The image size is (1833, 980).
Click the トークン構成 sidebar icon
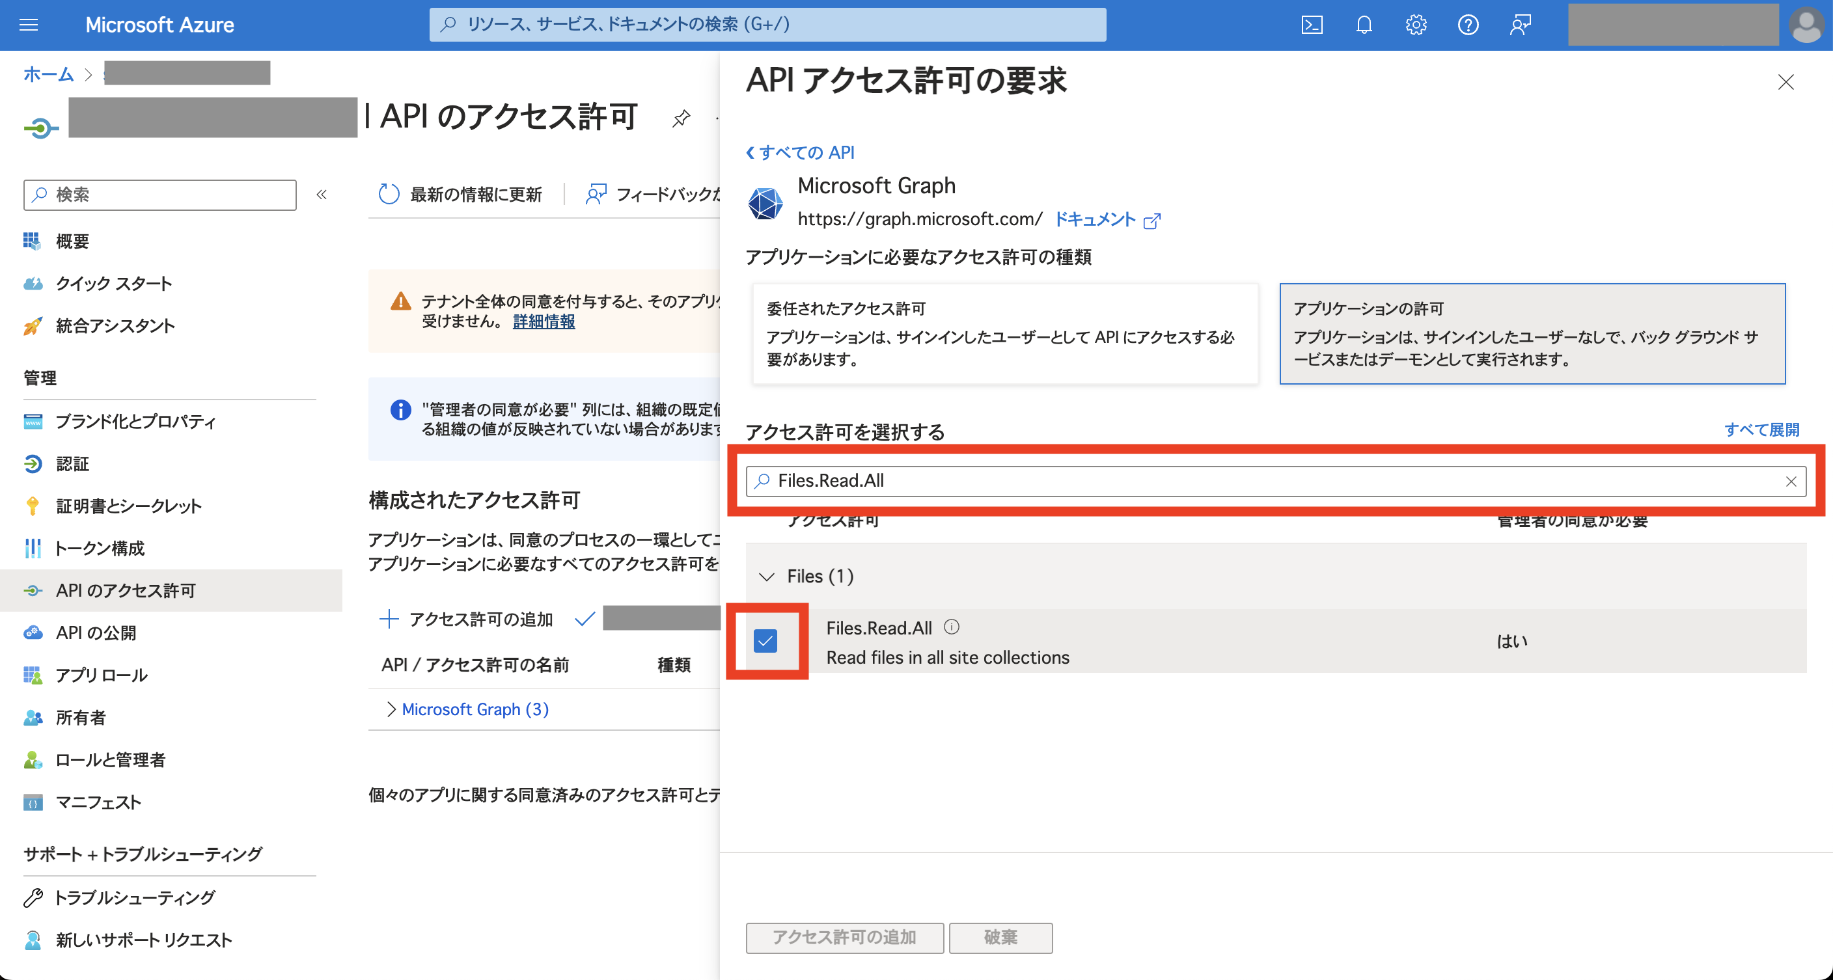click(33, 549)
